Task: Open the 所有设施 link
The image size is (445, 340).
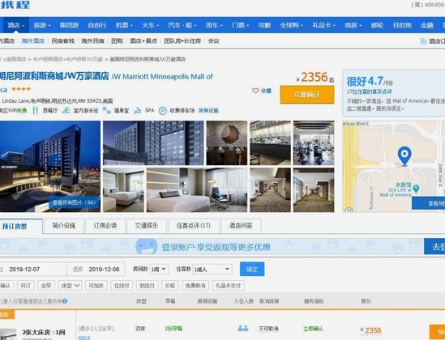Action: (x=208, y=110)
